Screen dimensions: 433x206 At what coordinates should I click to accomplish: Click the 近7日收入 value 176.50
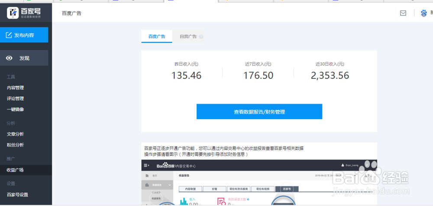pos(258,76)
